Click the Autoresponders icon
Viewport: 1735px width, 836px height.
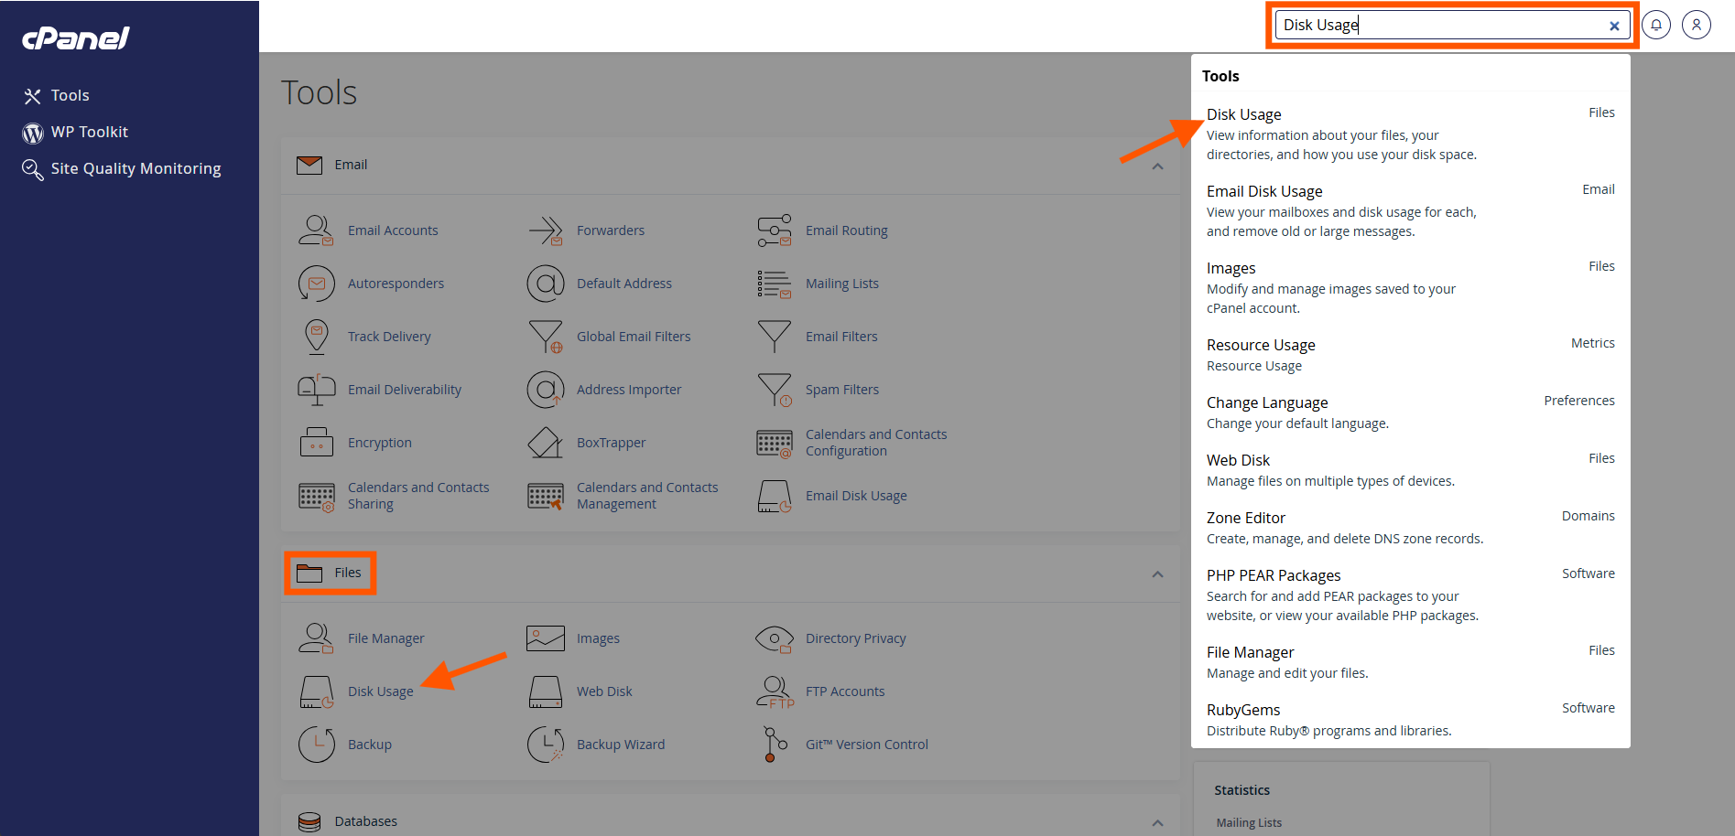316,284
